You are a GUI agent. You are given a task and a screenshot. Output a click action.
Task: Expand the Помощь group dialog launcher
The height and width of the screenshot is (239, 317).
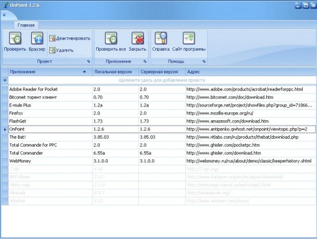tap(204, 62)
